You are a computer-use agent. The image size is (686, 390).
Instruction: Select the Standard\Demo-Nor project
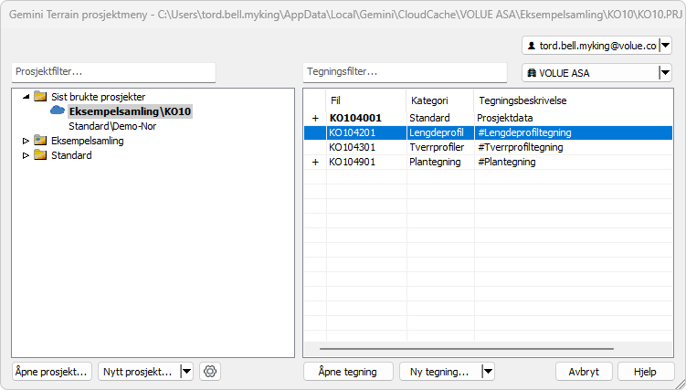tap(112, 126)
